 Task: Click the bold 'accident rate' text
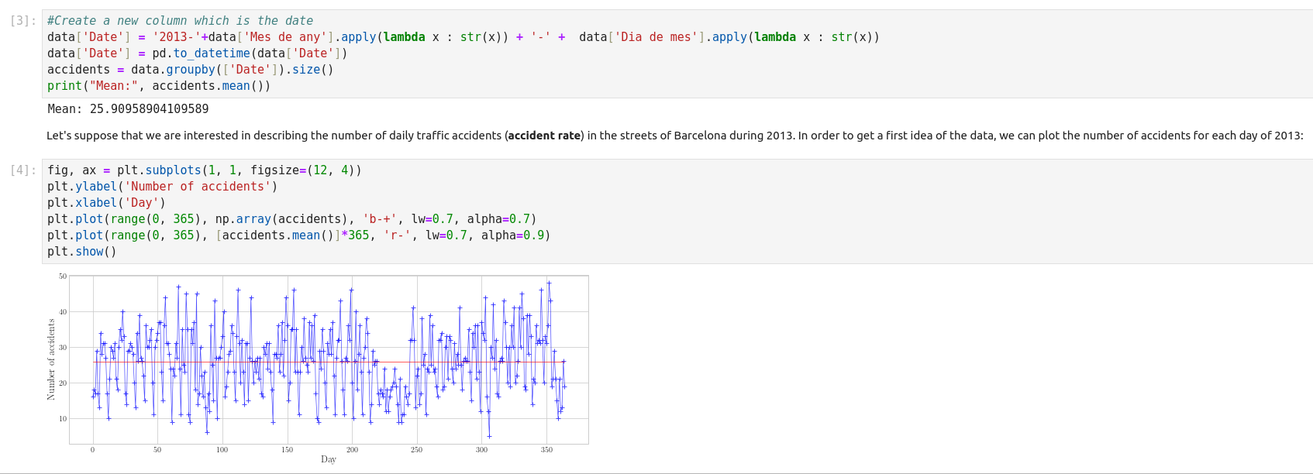coord(544,136)
